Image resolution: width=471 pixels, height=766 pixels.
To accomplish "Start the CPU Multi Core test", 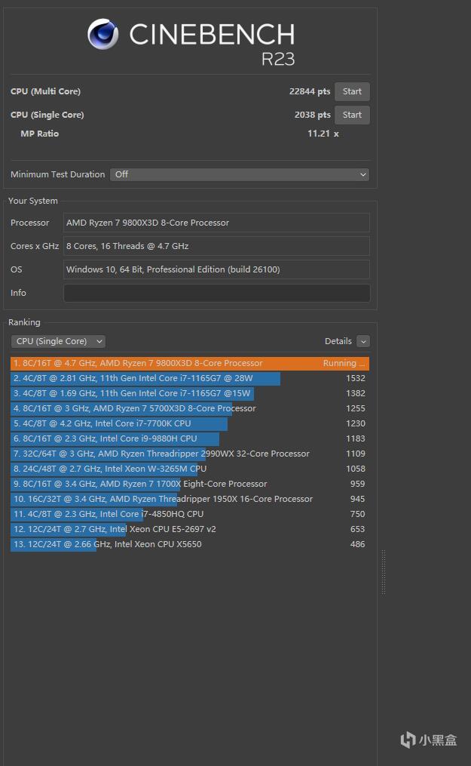I will [351, 91].
